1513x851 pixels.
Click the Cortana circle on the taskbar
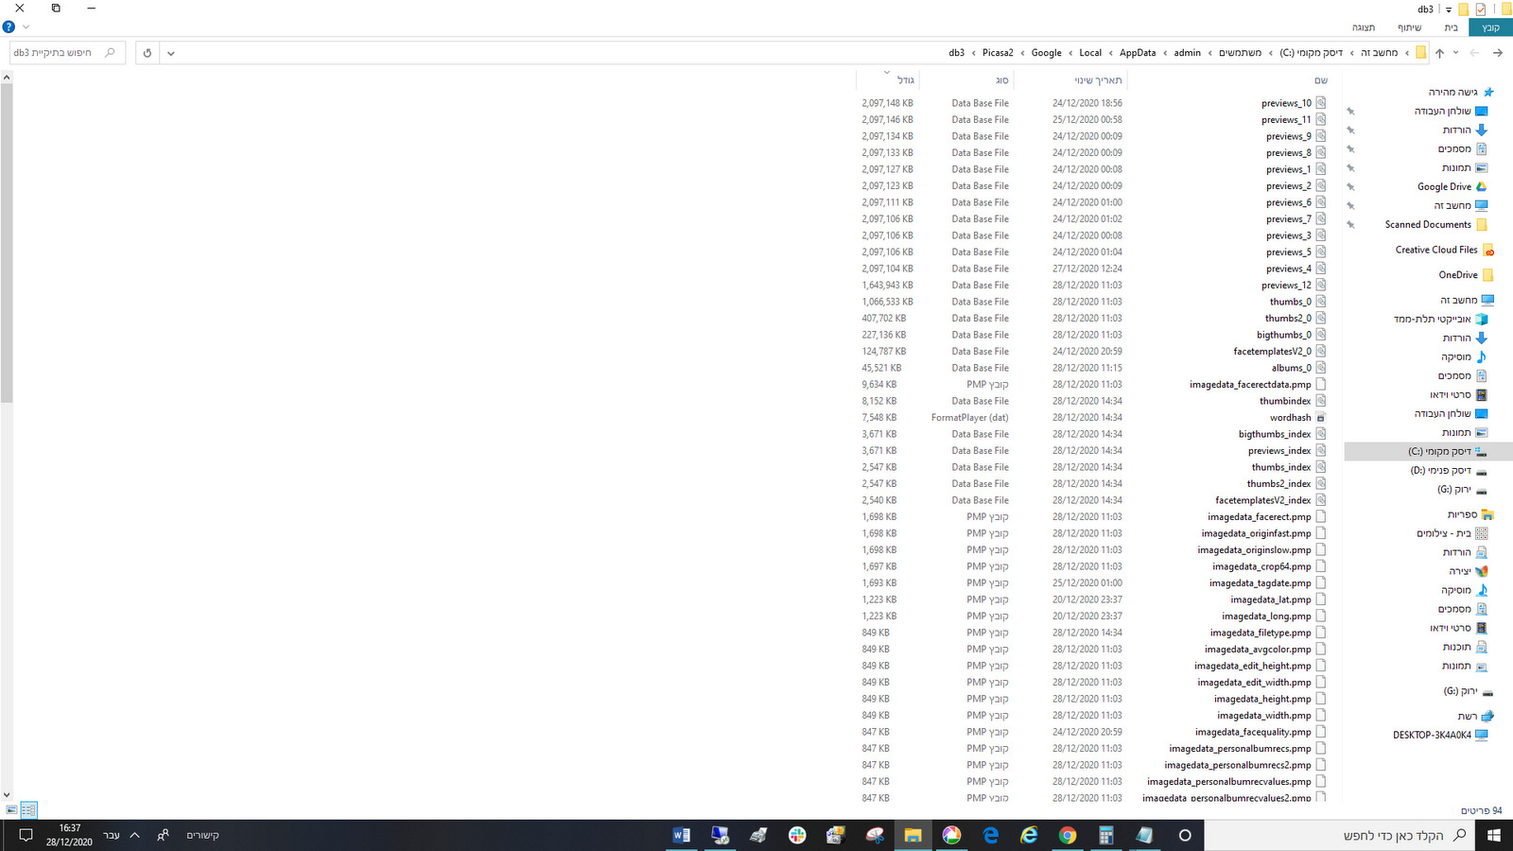tap(1184, 835)
